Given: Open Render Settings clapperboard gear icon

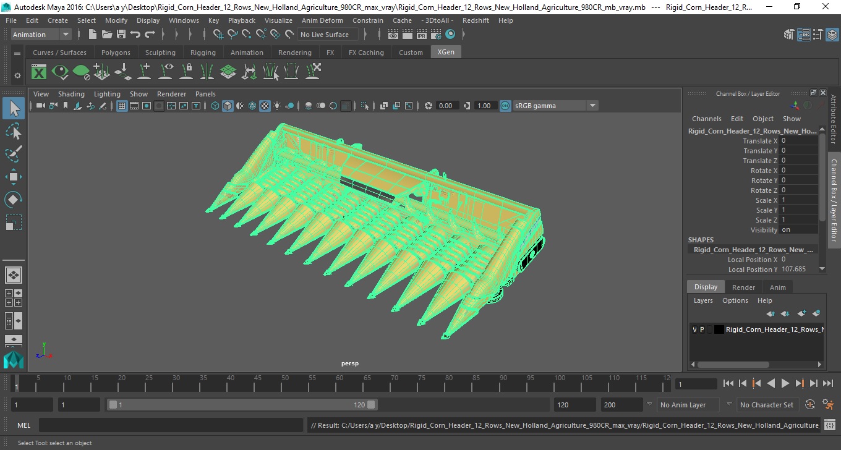Looking at the screenshot, I should pyautogui.click(x=436, y=35).
